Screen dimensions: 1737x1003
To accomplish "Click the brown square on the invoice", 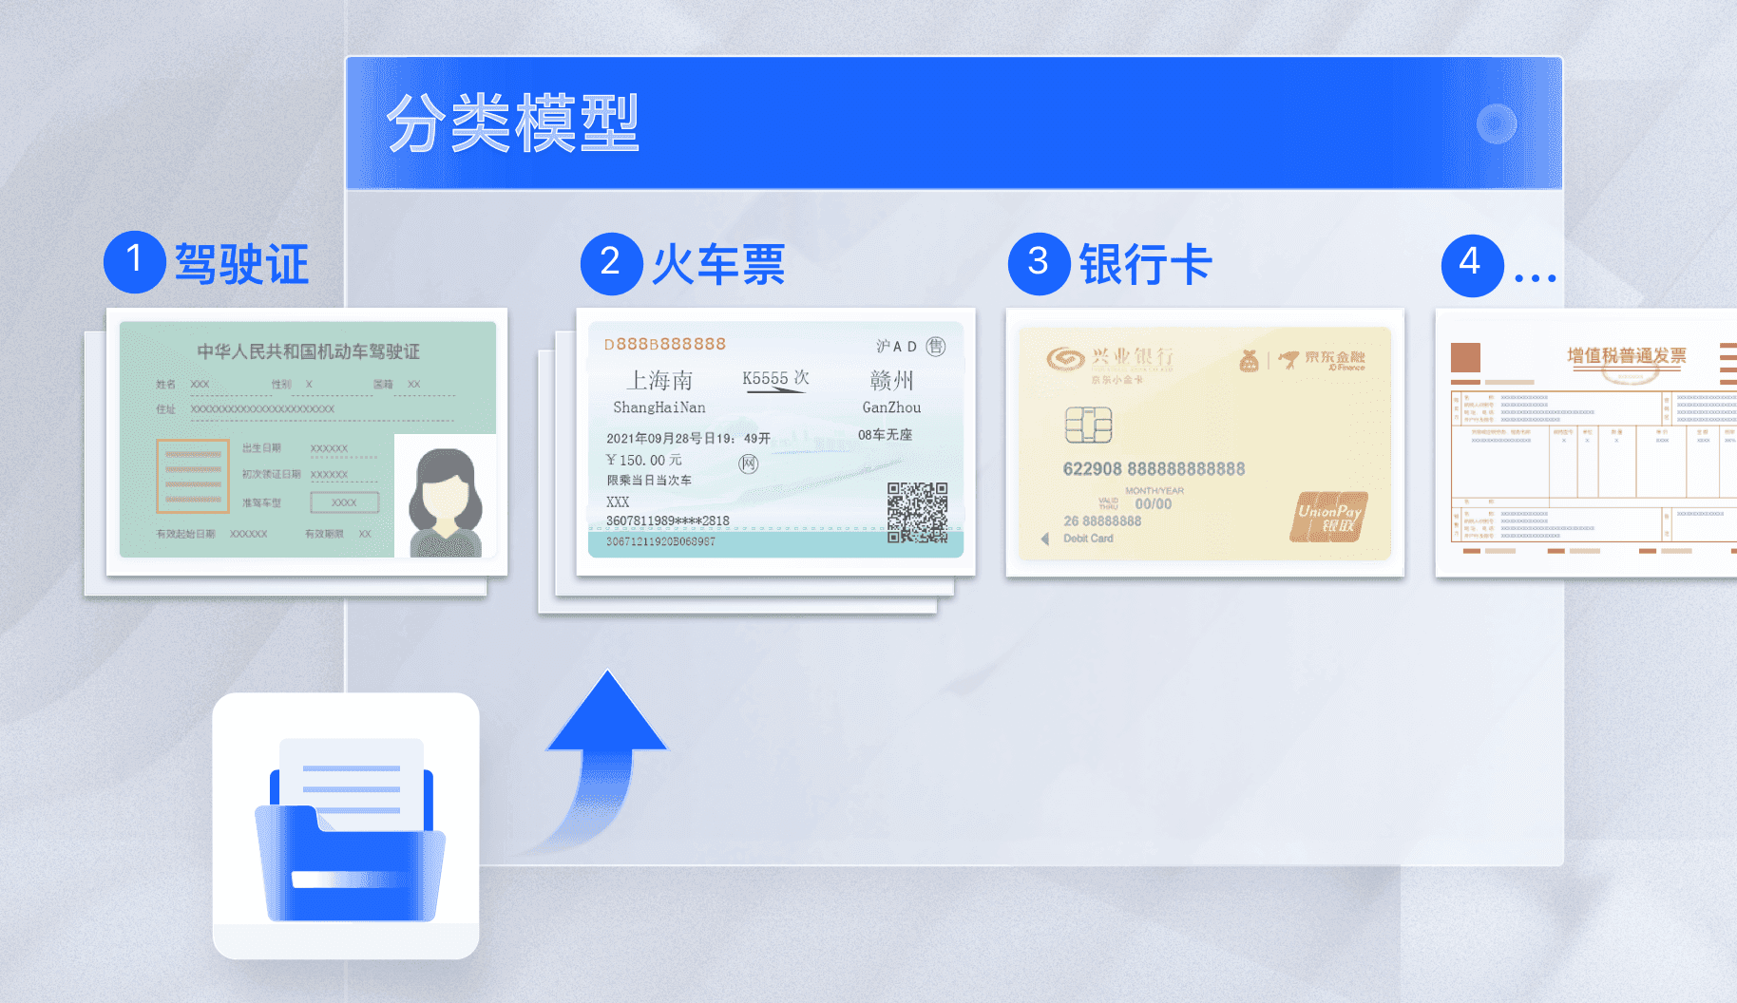I will (1465, 357).
